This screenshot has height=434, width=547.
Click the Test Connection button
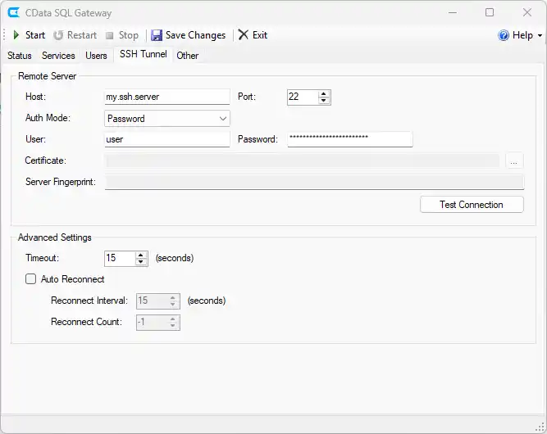click(x=471, y=205)
